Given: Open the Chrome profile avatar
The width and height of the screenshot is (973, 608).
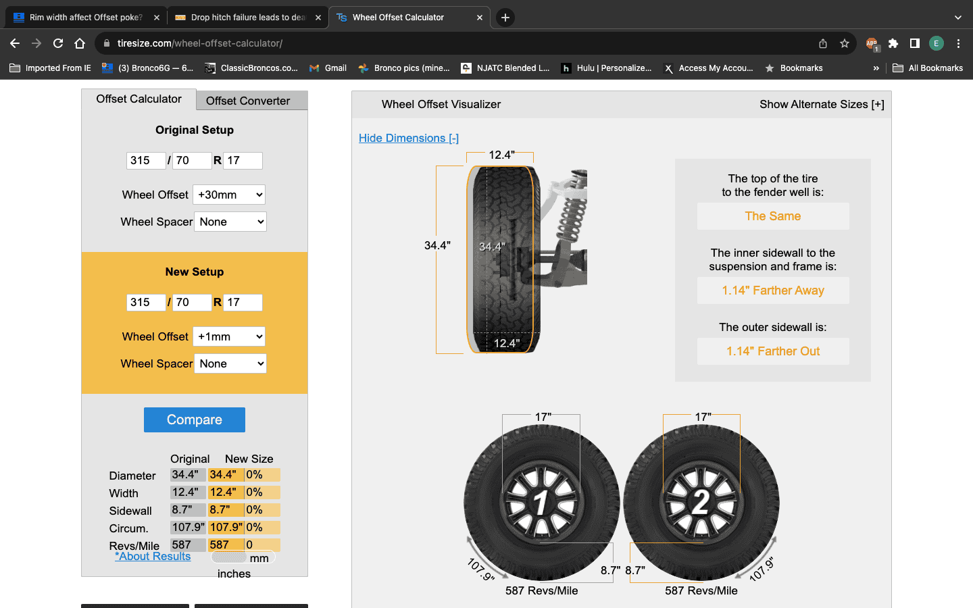Looking at the screenshot, I should coord(937,43).
